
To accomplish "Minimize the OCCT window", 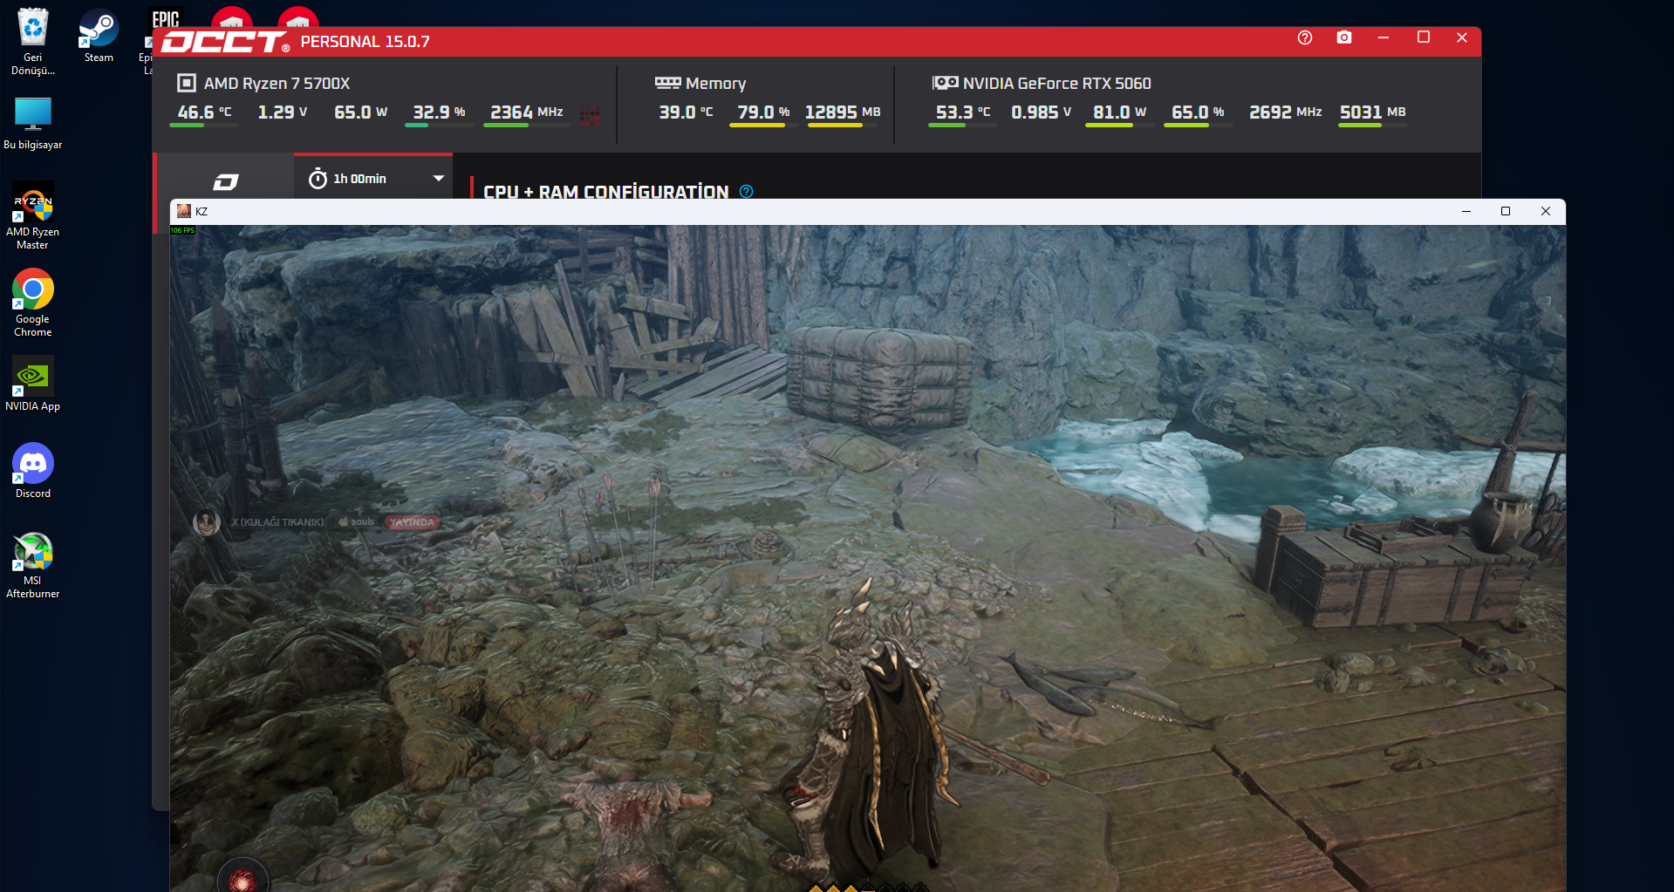I will click(1384, 37).
